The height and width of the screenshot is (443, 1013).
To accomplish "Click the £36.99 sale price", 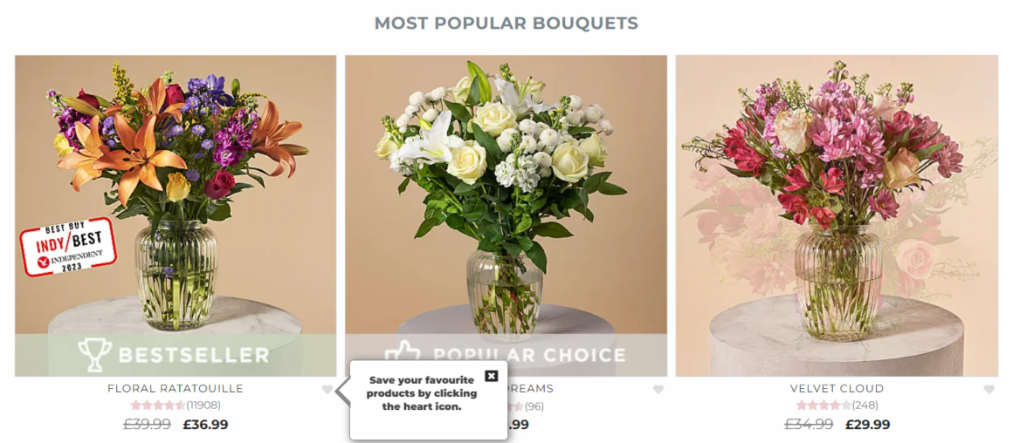I will pyautogui.click(x=205, y=425).
